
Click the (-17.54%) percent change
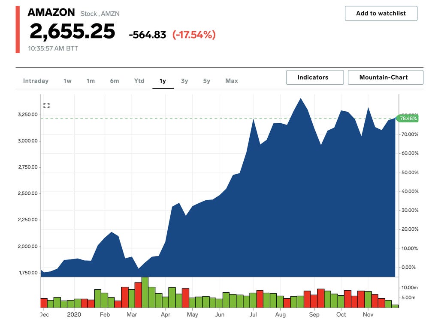tap(194, 35)
